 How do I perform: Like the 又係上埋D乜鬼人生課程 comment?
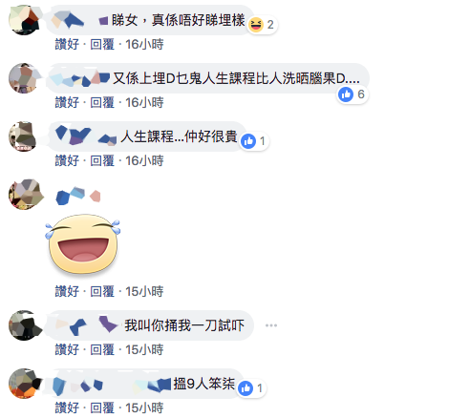(x=67, y=102)
